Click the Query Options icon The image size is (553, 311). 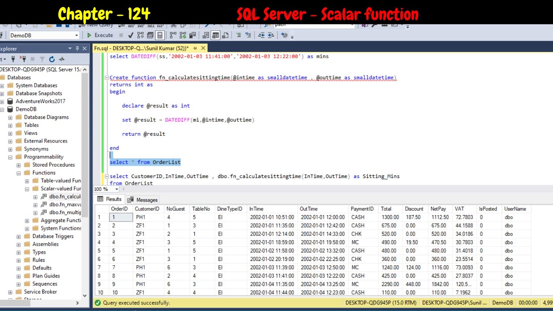151,35
